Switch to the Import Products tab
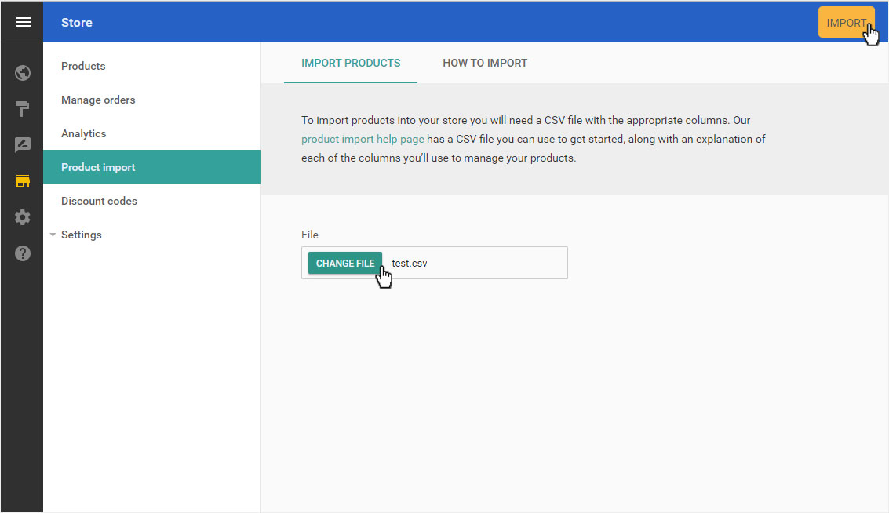Screen dimensions: 889x513 [x=351, y=63]
